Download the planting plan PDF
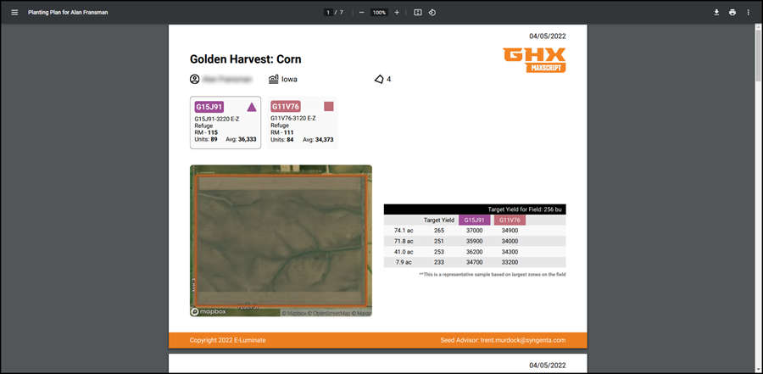The height and width of the screenshot is (374, 763). point(716,12)
